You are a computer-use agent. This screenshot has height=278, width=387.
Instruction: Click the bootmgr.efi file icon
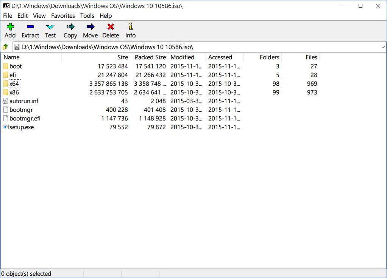tap(6, 119)
